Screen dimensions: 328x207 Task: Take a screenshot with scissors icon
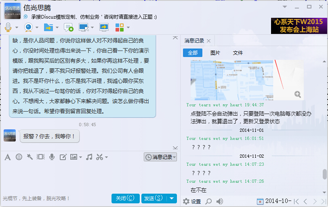[x=99, y=157]
